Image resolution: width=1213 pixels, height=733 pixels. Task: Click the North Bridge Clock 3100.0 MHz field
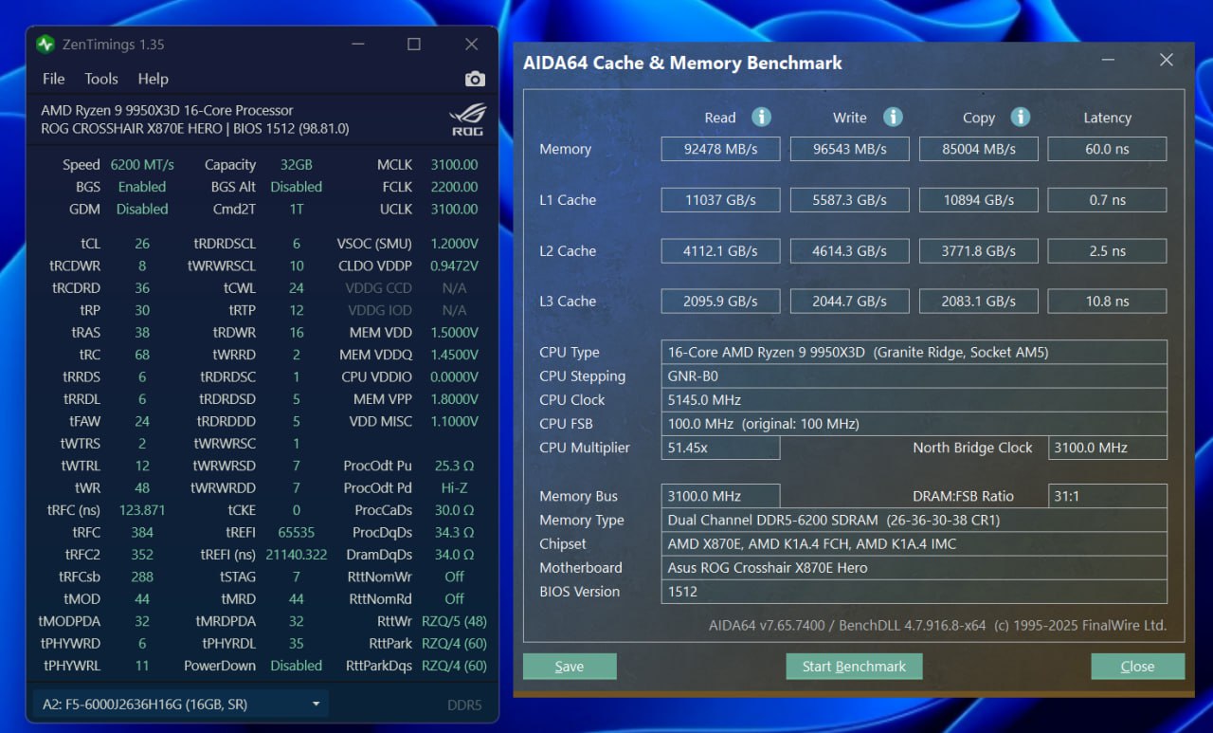tap(1107, 448)
